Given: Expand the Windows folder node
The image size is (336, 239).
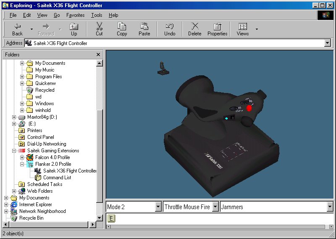Looking at the screenshot, I should (22, 104).
